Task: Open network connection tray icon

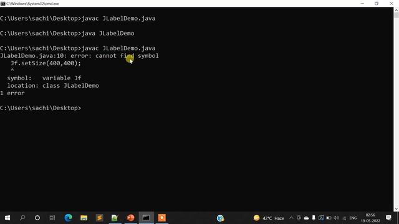Action: (x=344, y=218)
